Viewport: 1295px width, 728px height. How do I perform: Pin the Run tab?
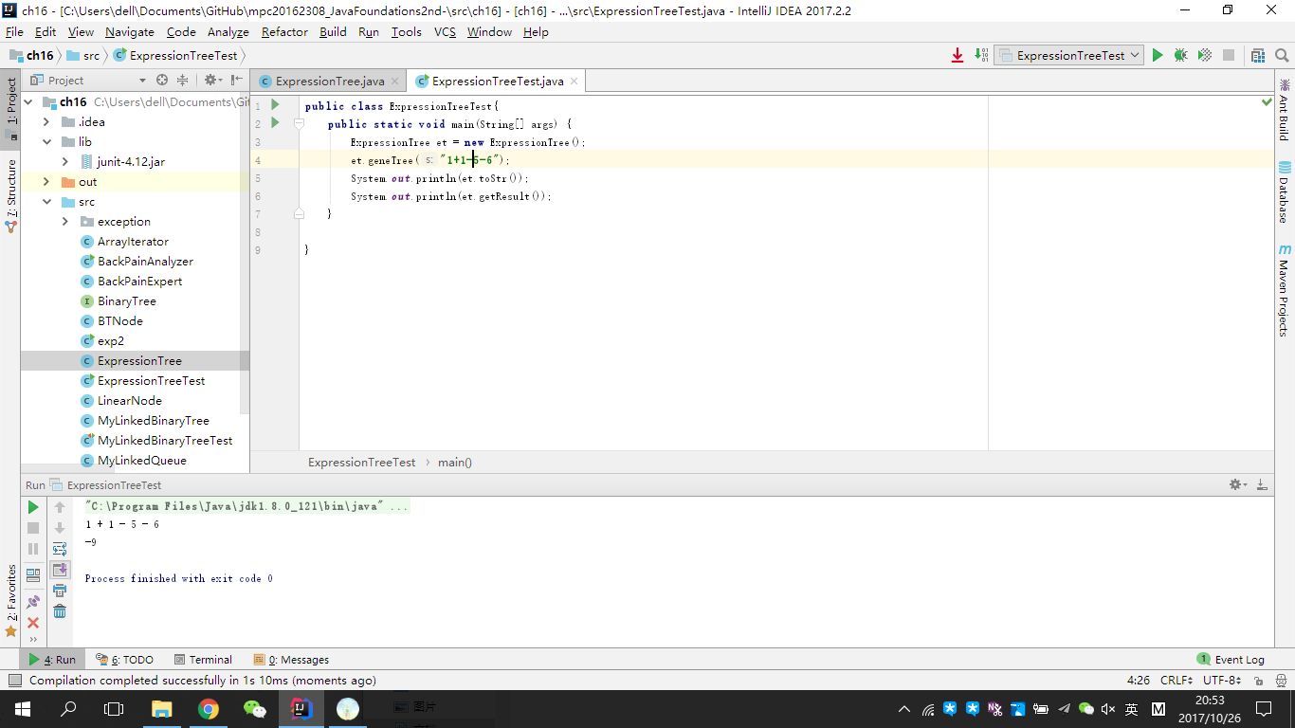33,601
